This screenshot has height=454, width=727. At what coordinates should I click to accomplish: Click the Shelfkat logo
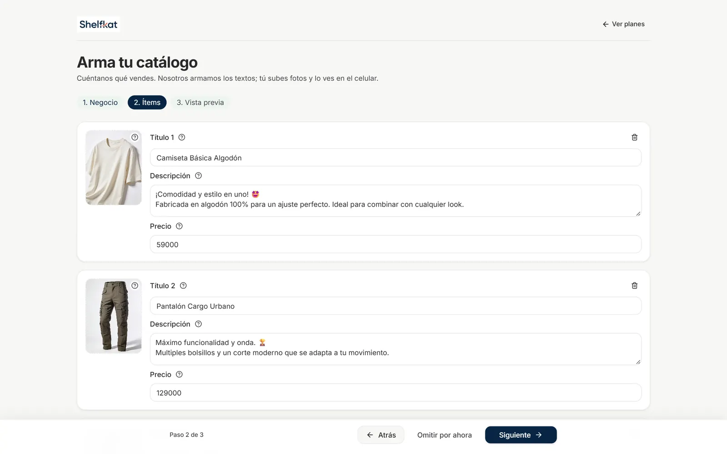point(98,25)
